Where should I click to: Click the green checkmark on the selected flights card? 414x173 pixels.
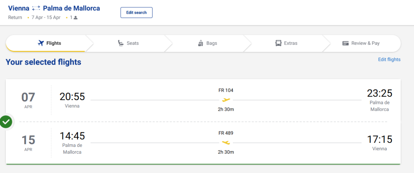[x=6, y=122]
